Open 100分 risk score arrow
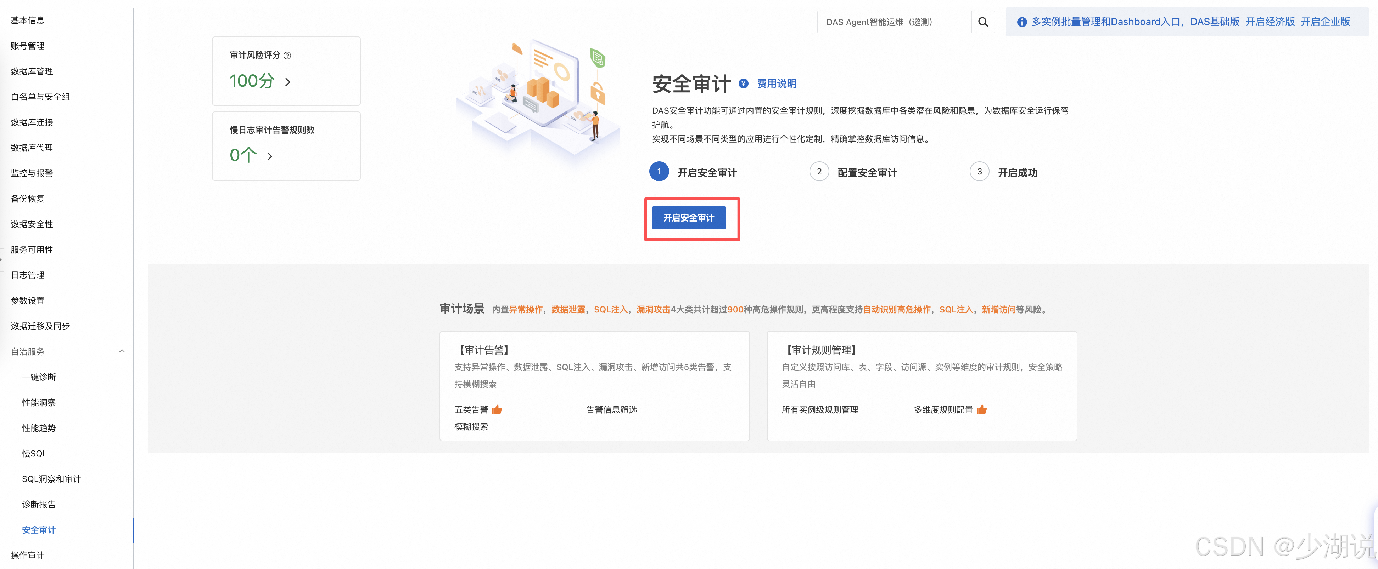 (288, 82)
